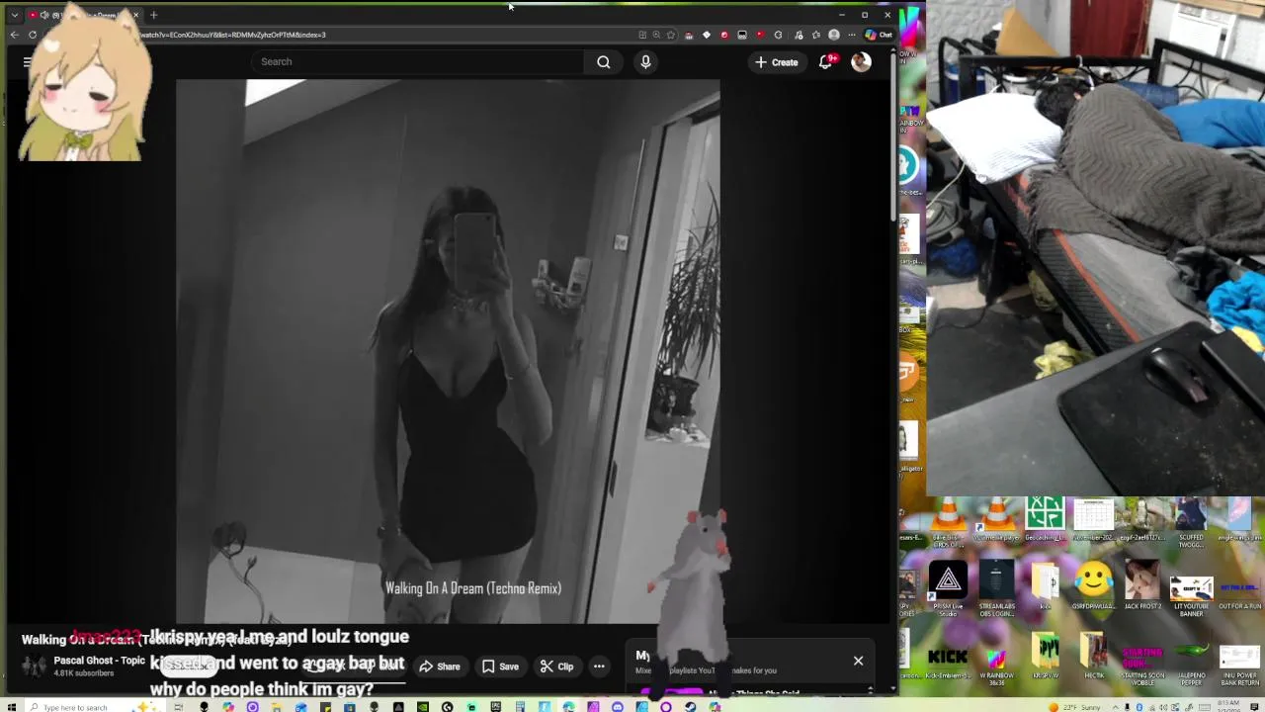1265x712 pixels.
Task: Go back with the browser back arrow
Action: coord(14,35)
